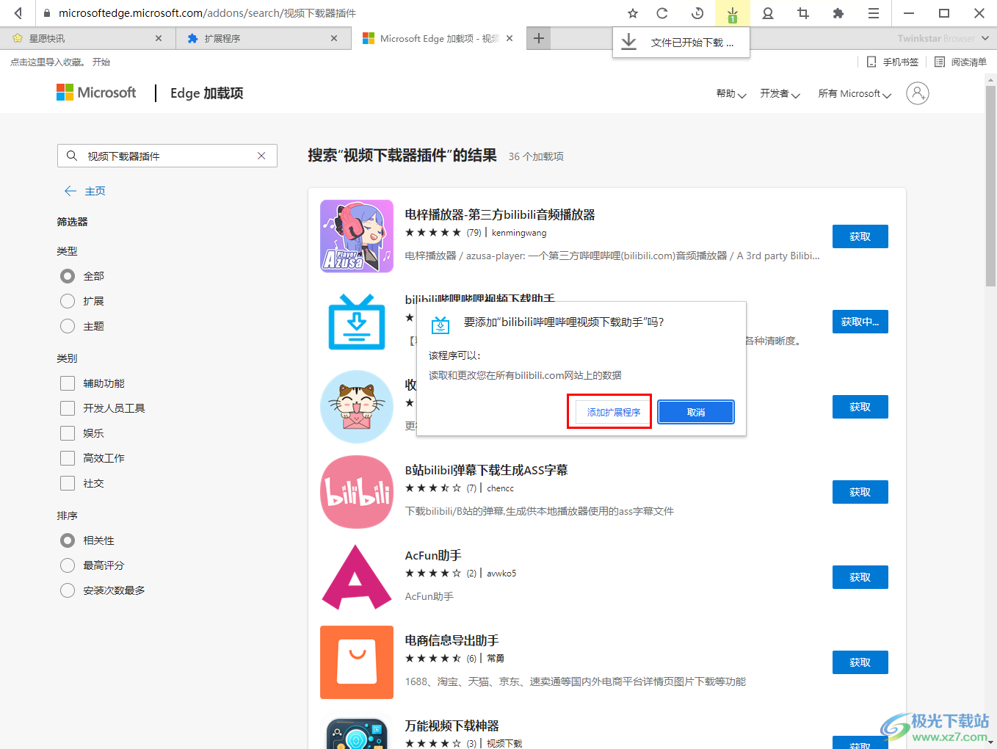
Task: Close the 星愿快讯 tab
Action: point(159,38)
